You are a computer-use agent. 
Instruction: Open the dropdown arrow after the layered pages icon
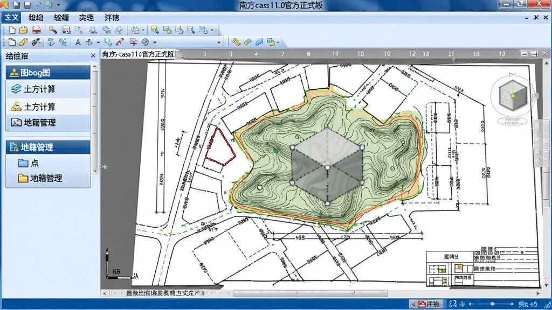(x=278, y=43)
